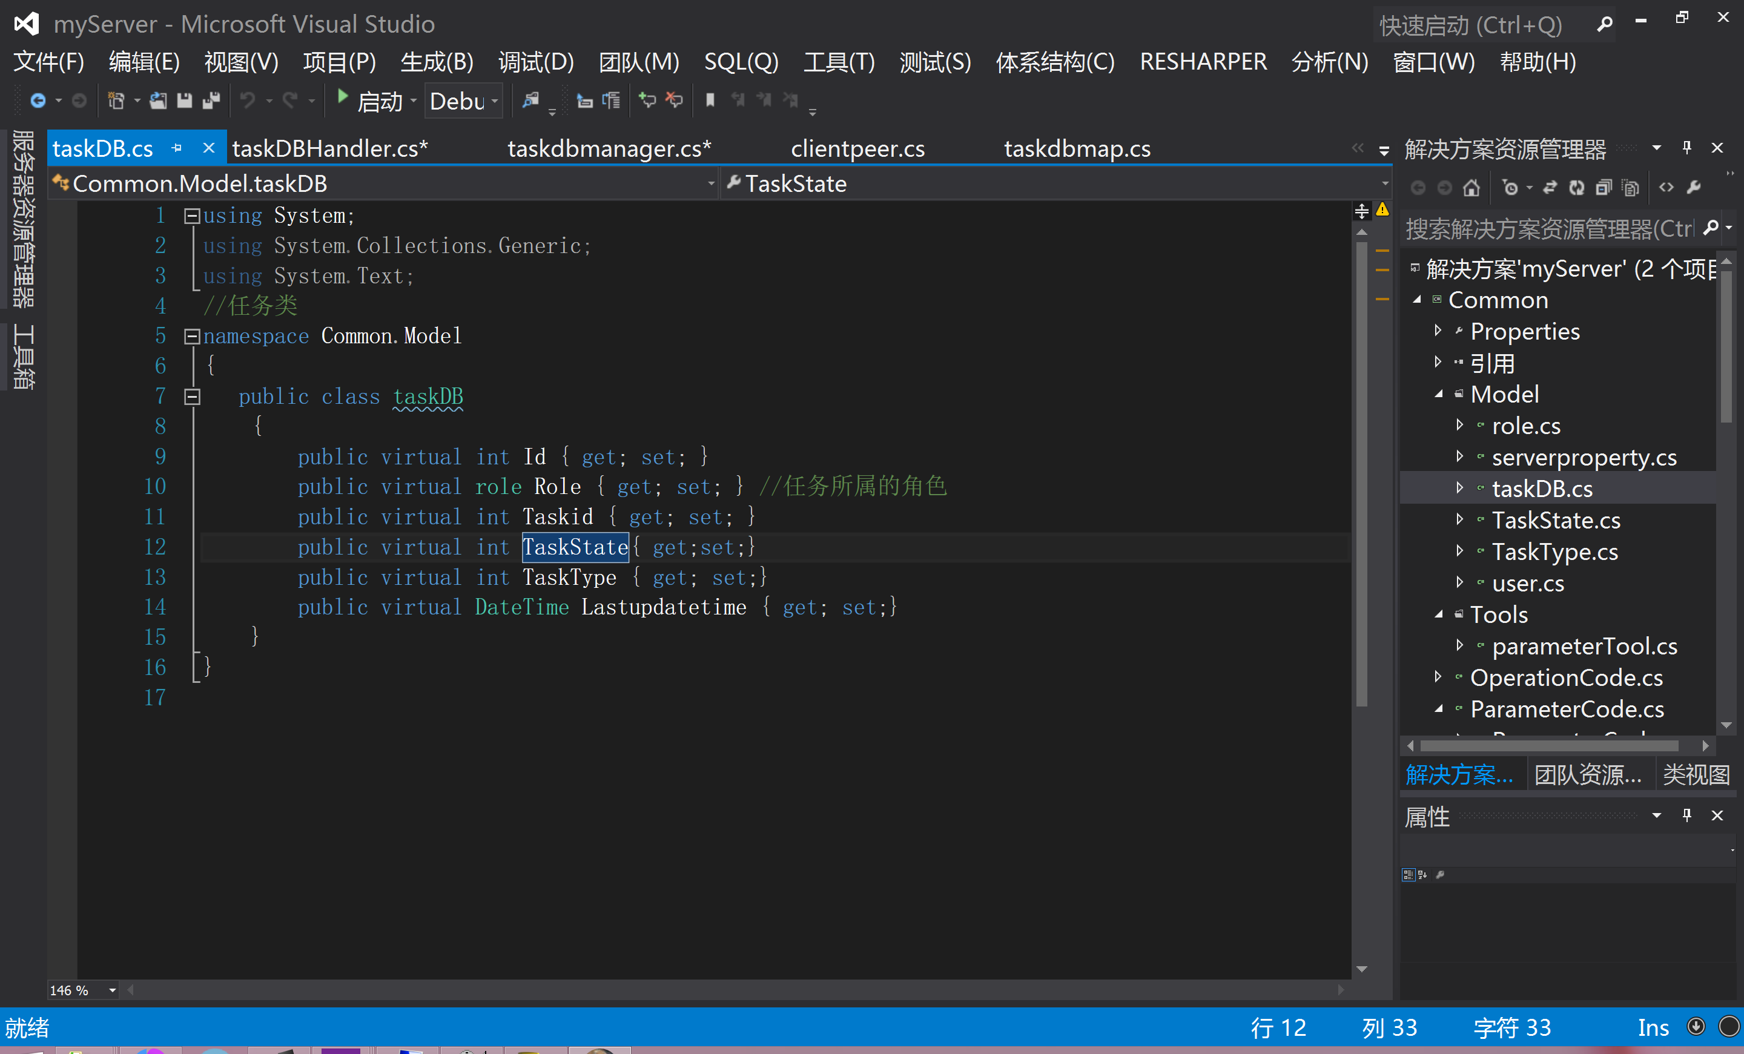This screenshot has width=1744, height=1054.
Task: Click the New Project toolbar icon
Action: point(116,101)
